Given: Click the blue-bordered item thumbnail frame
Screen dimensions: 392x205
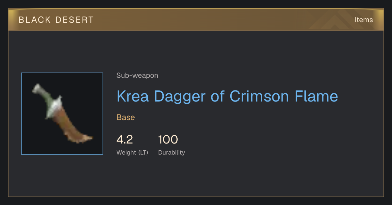Looking at the screenshot, I should [x=62, y=114].
